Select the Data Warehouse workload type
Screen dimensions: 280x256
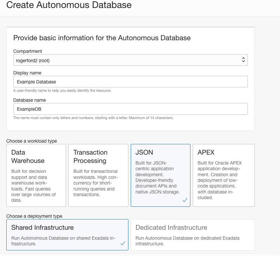point(36,175)
